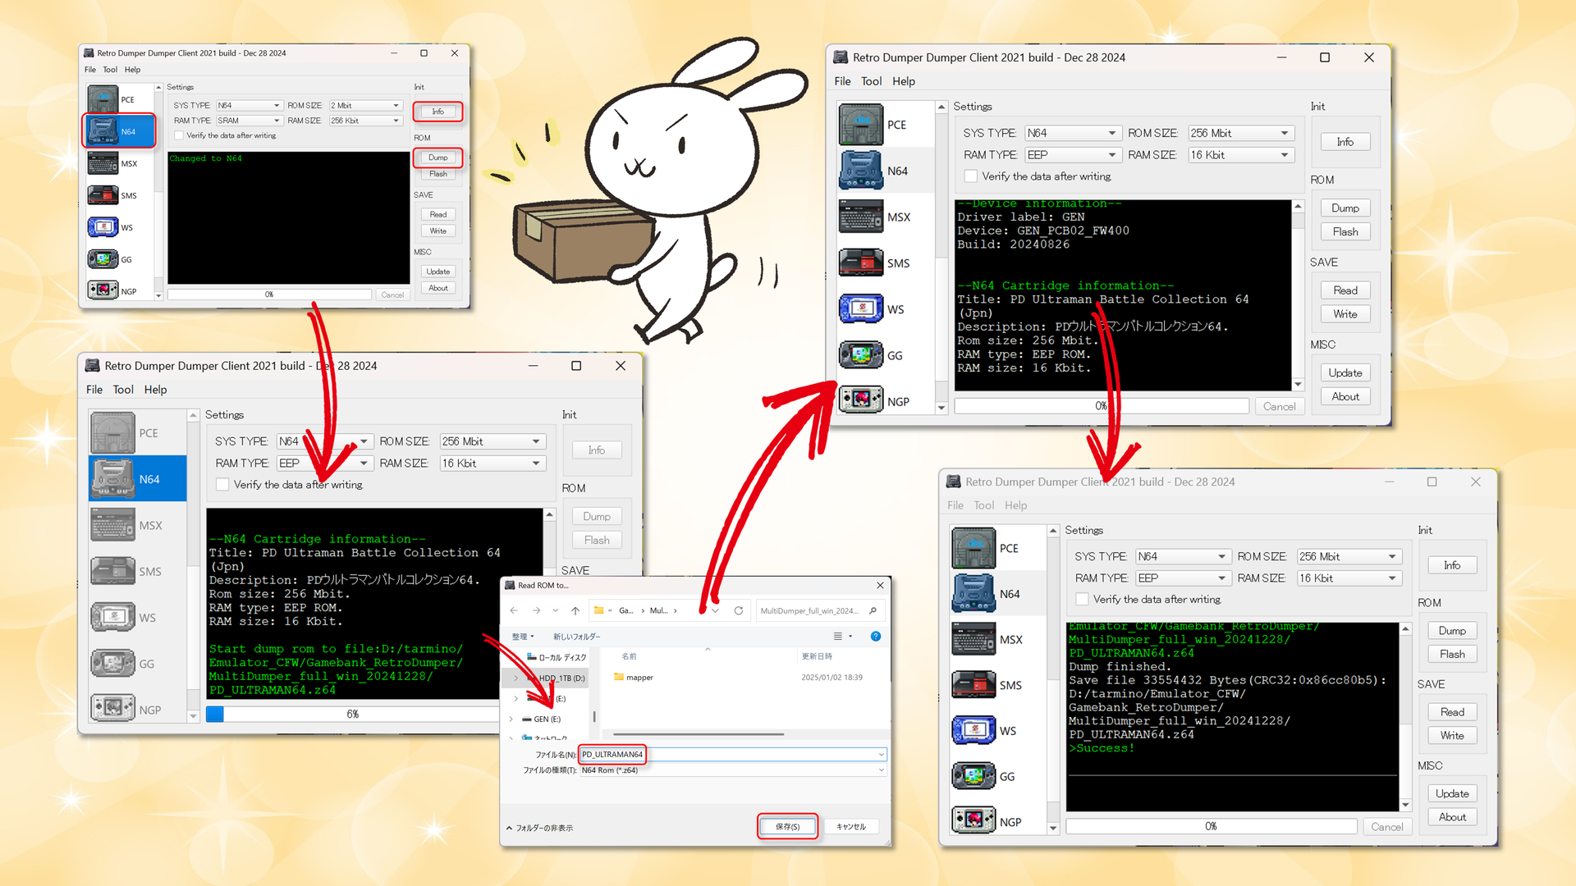This screenshot has width=1576, height=886.
Task: Open File menu in 6% progress window
Action: 94,390
